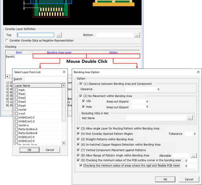Toggle the VIA keep-out checkbox
Image resolution: width=202 pixels, height=185 pixels.
pyautogui.click(x=83, y=102)
